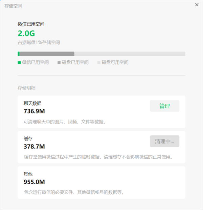
Task: Click the green segment of the storage bar
Action: (x=19, y=54)
